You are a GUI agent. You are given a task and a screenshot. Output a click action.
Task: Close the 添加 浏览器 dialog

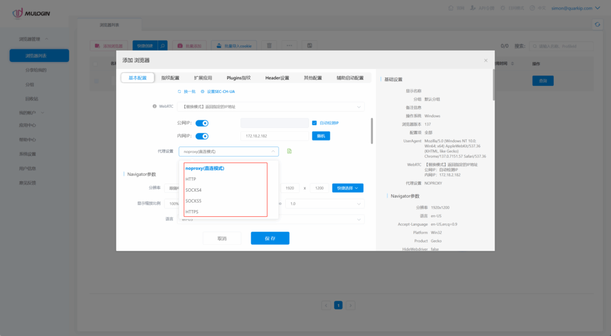pos(486,60)
